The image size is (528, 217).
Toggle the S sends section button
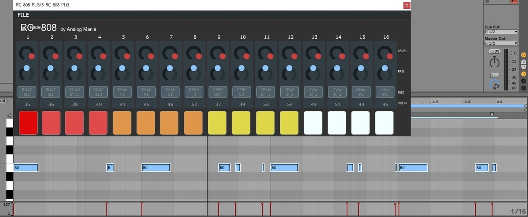pos(524,61)
